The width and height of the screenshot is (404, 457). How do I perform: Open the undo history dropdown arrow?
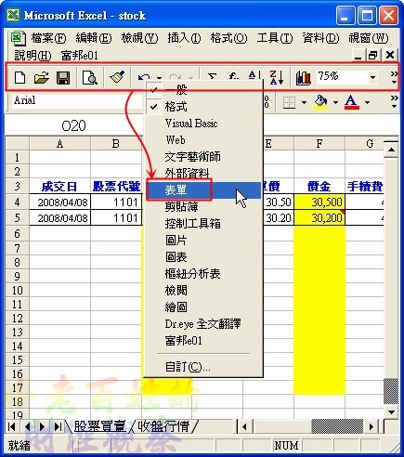click(x=159, y=77)
